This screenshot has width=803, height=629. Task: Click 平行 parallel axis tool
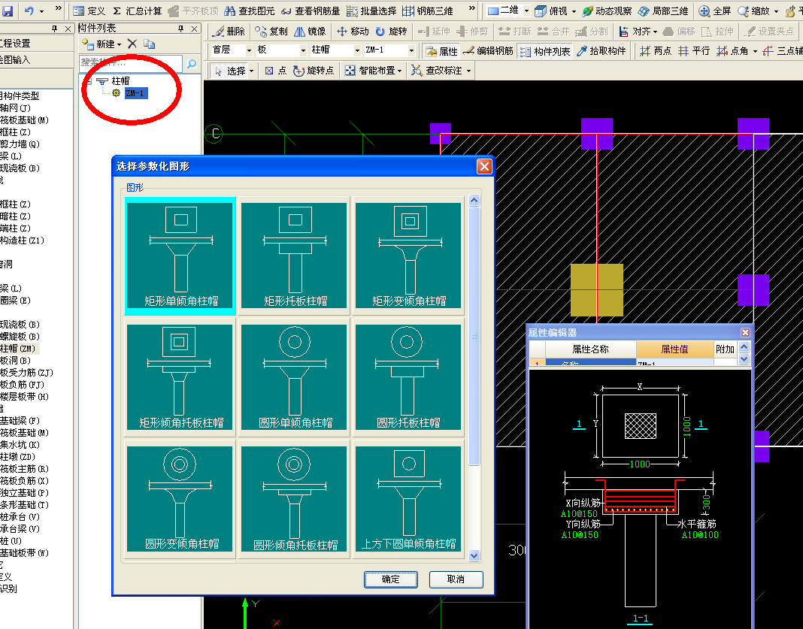pyautogui.click(x=694, y=50)
